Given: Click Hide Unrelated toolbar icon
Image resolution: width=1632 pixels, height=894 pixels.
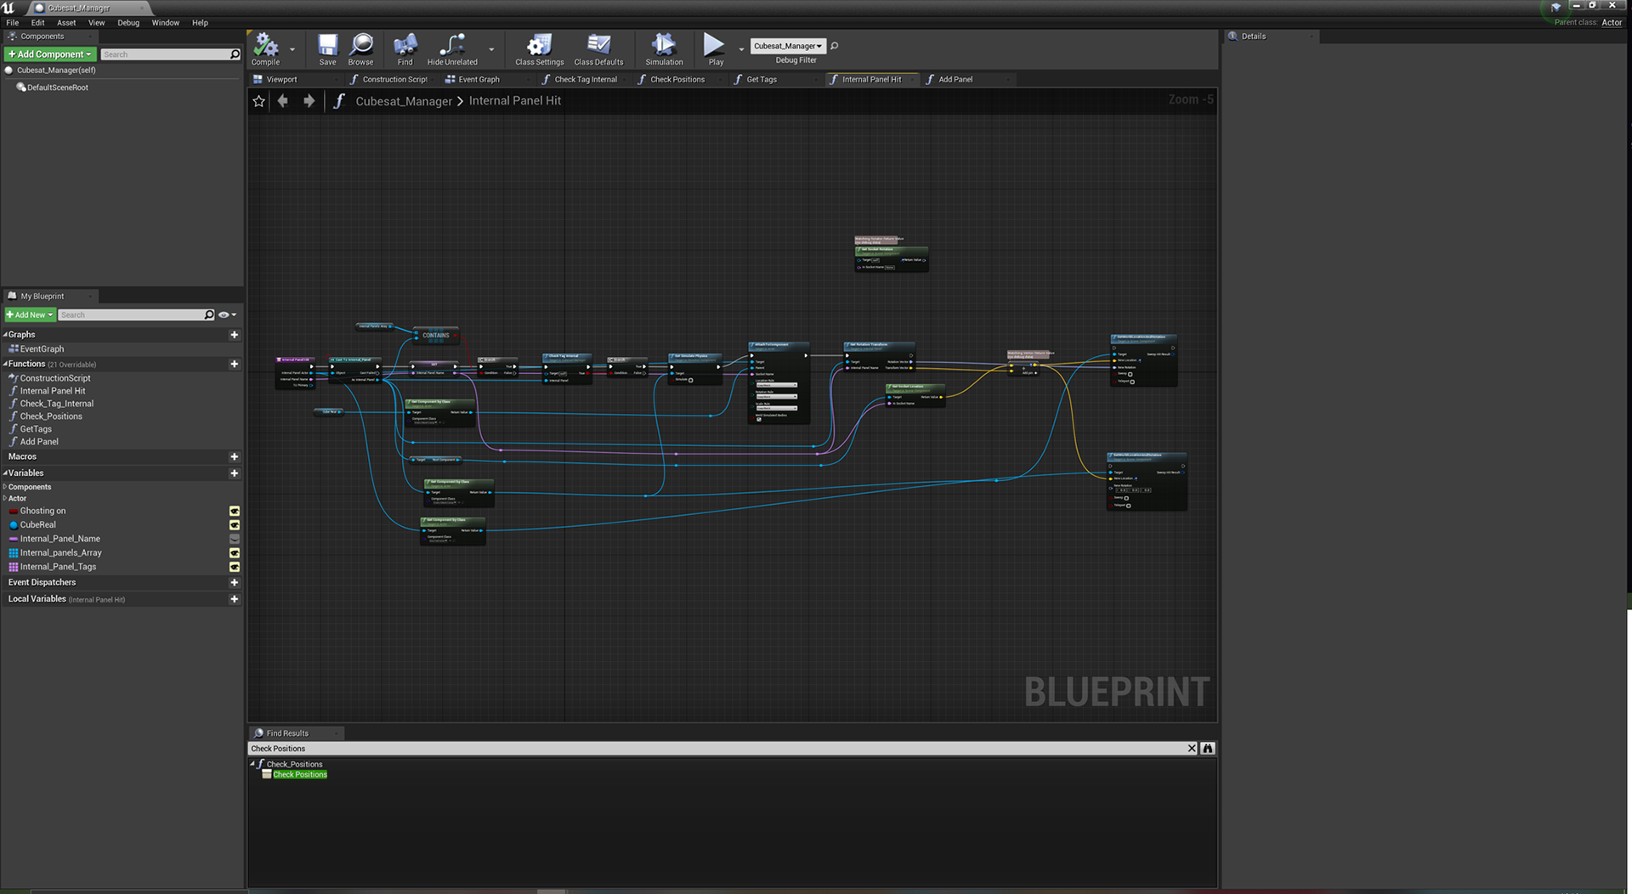Looking at the screenshot, I should point(452,49).
